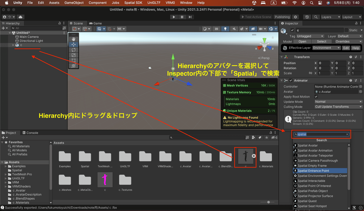This screenshot has width=364, height=211.
Task: Open the Overrides dropdown
Action: tap(349, 42)
